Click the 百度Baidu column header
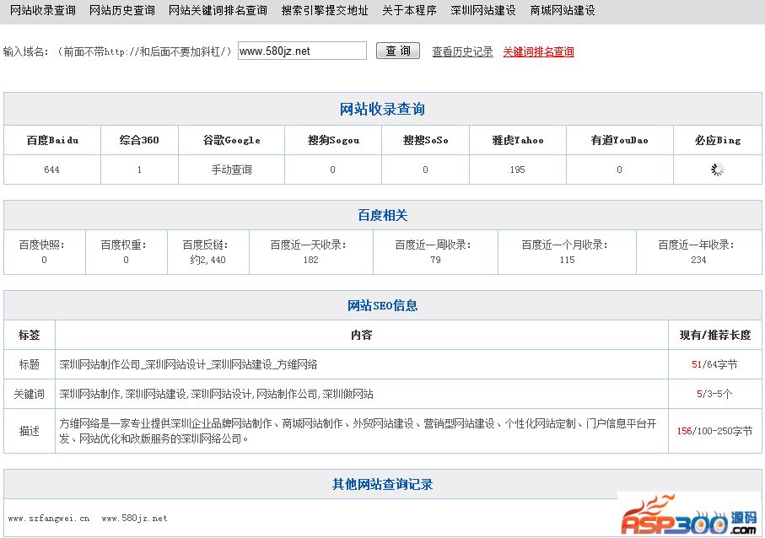The height and width of the screenshot is (538, 765). [x=52, y=141]
